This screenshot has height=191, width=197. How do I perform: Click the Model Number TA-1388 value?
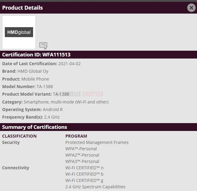pos(45,87)
